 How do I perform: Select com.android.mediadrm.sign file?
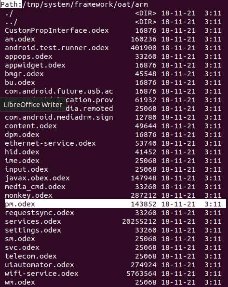pyautogui.click(x=115, y=117)
